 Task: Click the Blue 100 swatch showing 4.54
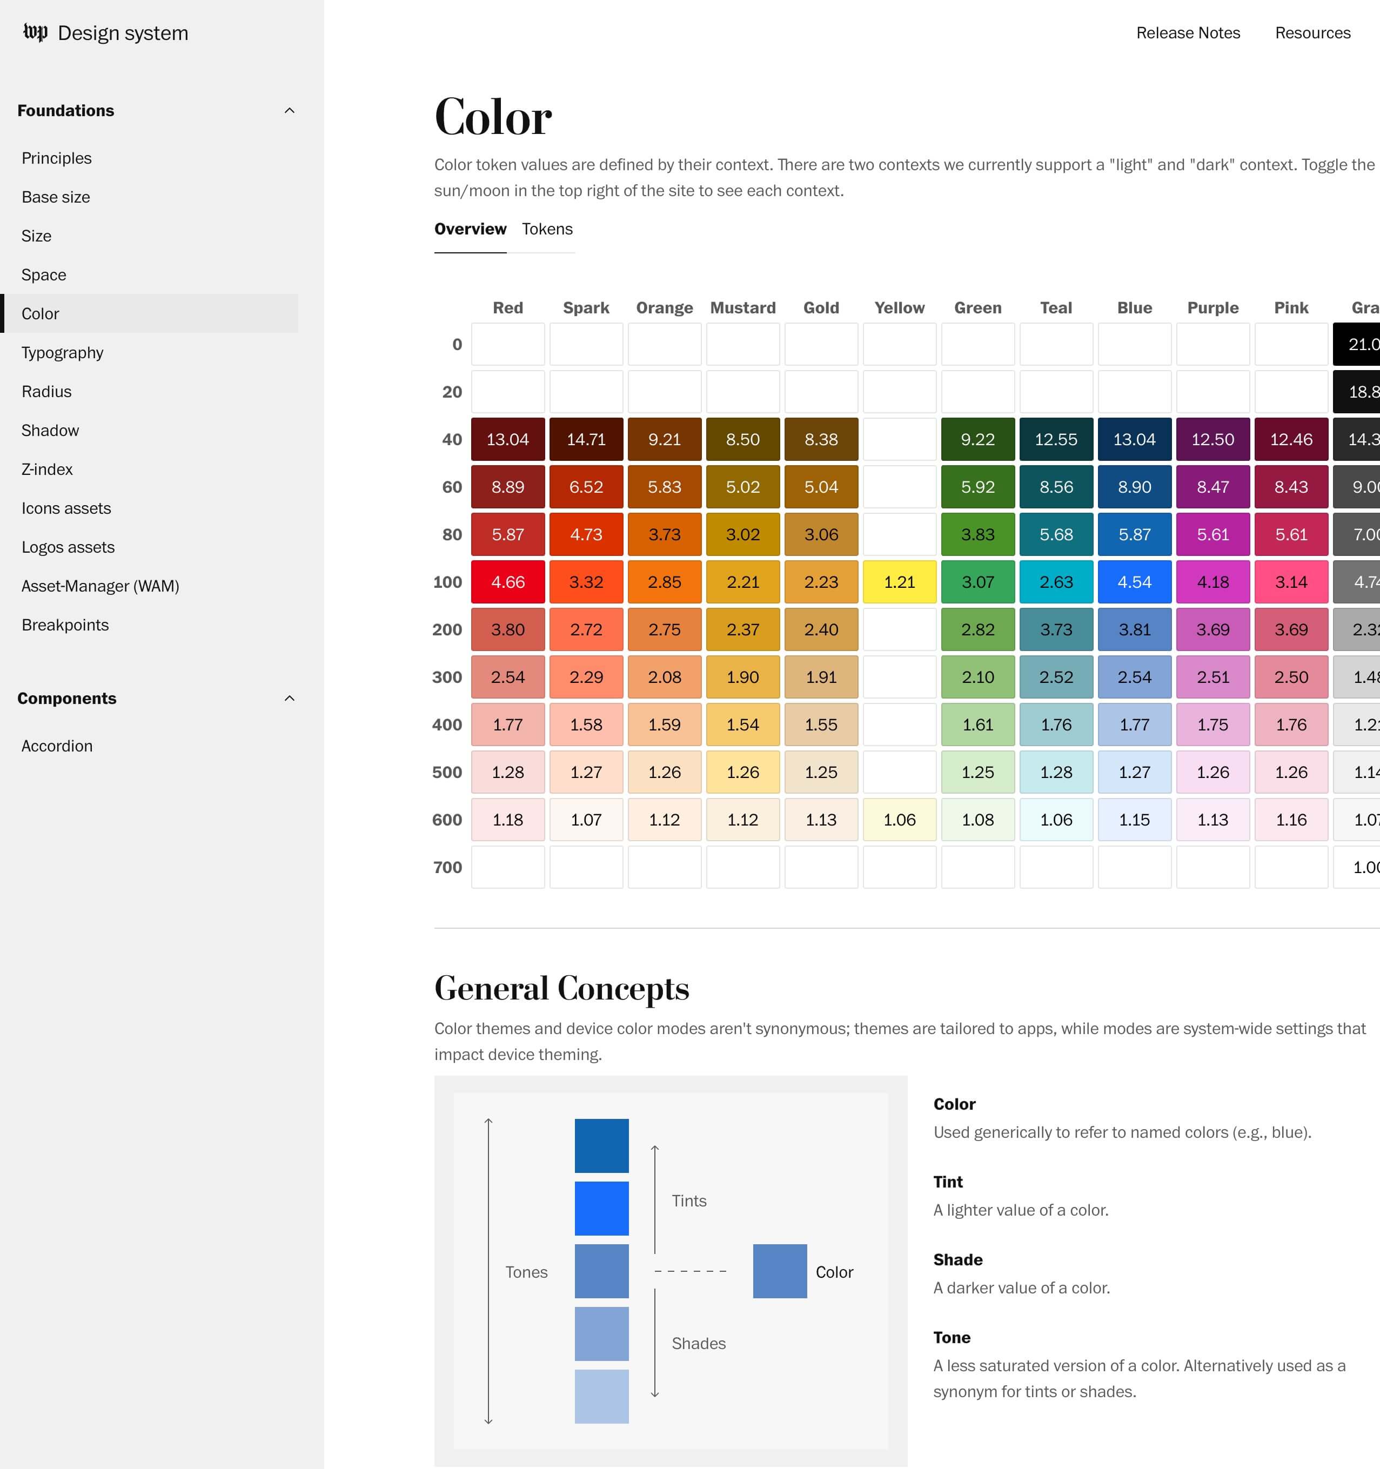coord(1135,582)
